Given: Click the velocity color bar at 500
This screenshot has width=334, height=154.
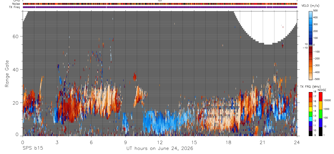Looking at the screenshot, I should click(311, 12).
